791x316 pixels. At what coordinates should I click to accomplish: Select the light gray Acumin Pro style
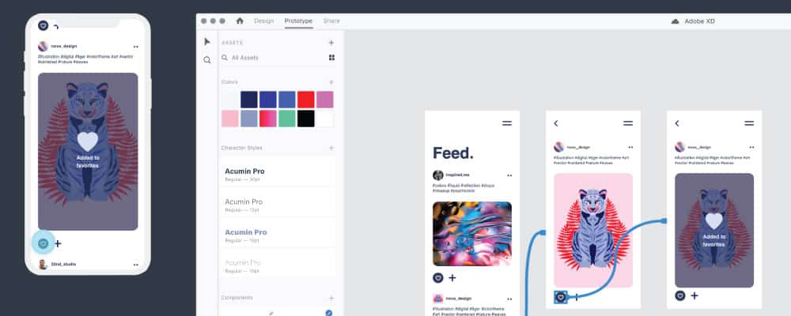click(x=278, y=262)
